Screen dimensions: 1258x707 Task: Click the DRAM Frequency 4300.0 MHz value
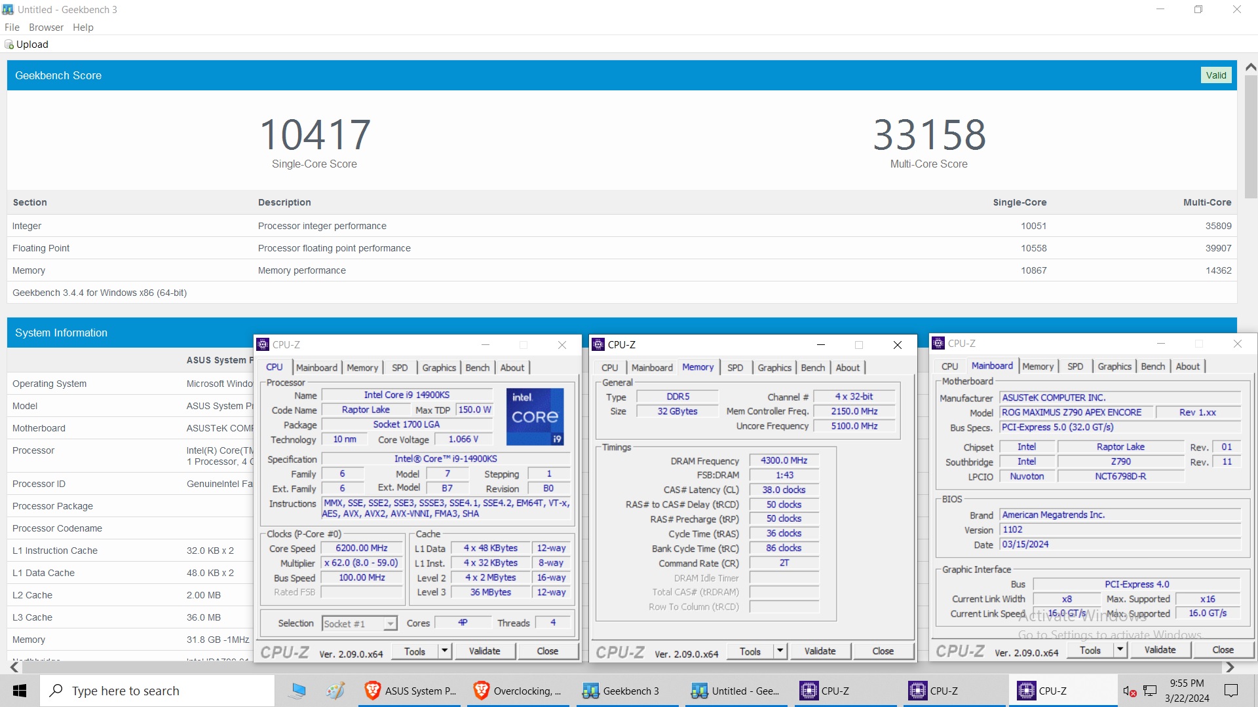tap(784, 460)
